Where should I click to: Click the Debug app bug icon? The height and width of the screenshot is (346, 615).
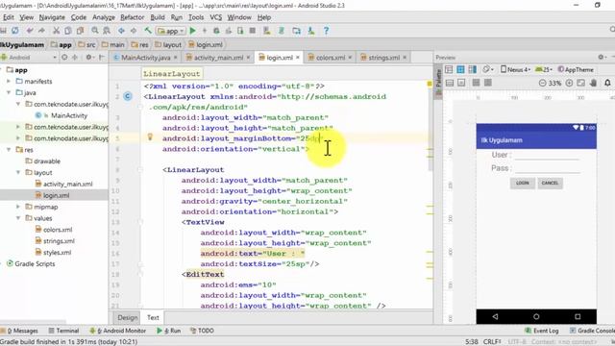coord(216,31)
